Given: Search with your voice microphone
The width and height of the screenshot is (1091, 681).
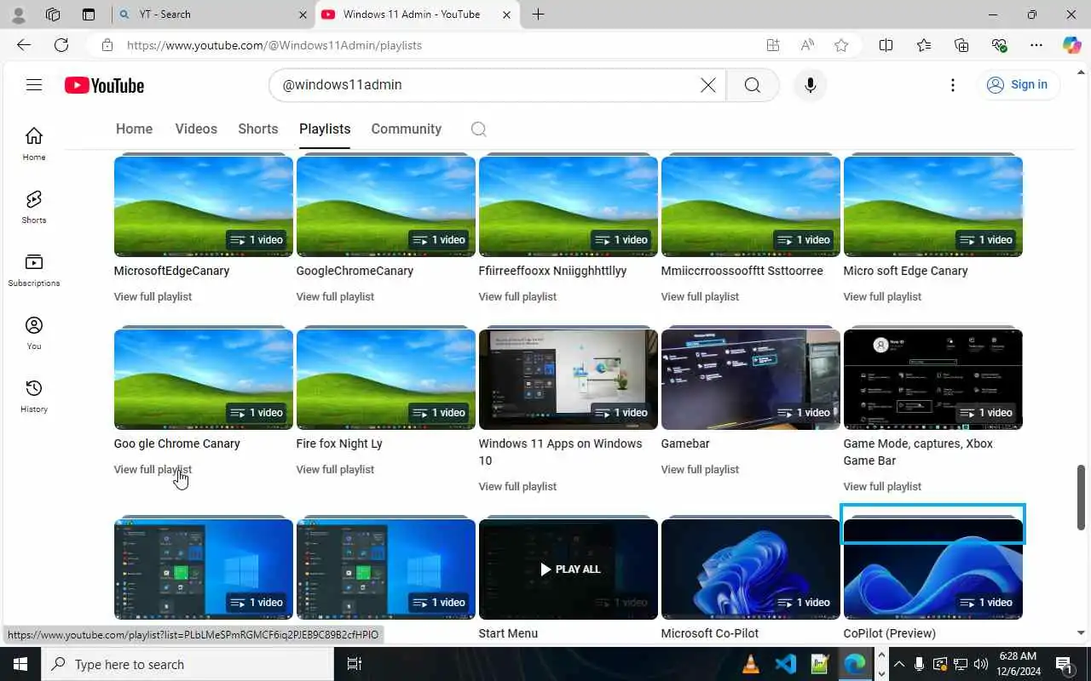Looking at the screenshot, I should [810, 85].
